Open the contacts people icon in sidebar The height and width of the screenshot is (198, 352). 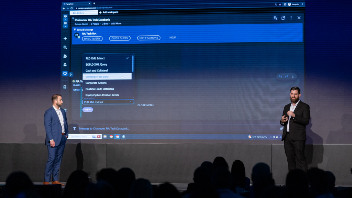coord(65,56)
